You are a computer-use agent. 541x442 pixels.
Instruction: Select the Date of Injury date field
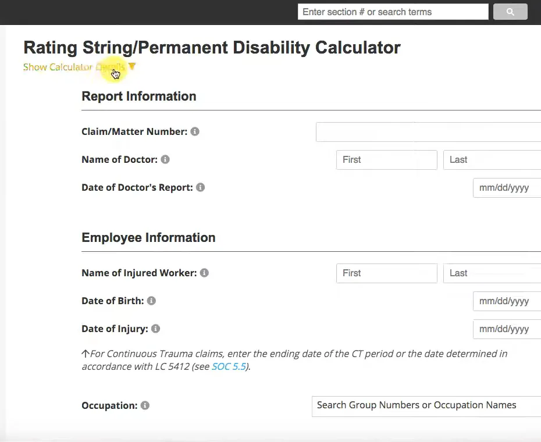[507, 329]
